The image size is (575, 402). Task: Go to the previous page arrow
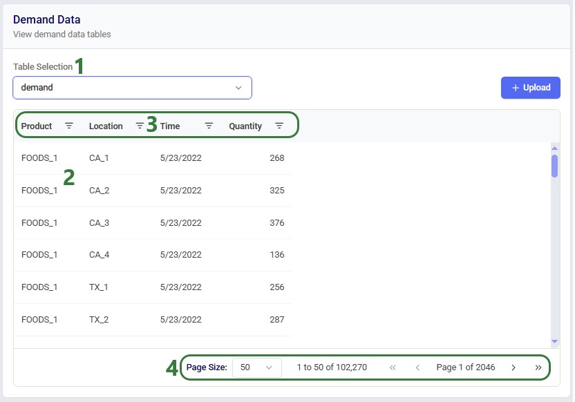tap(417, 367)
